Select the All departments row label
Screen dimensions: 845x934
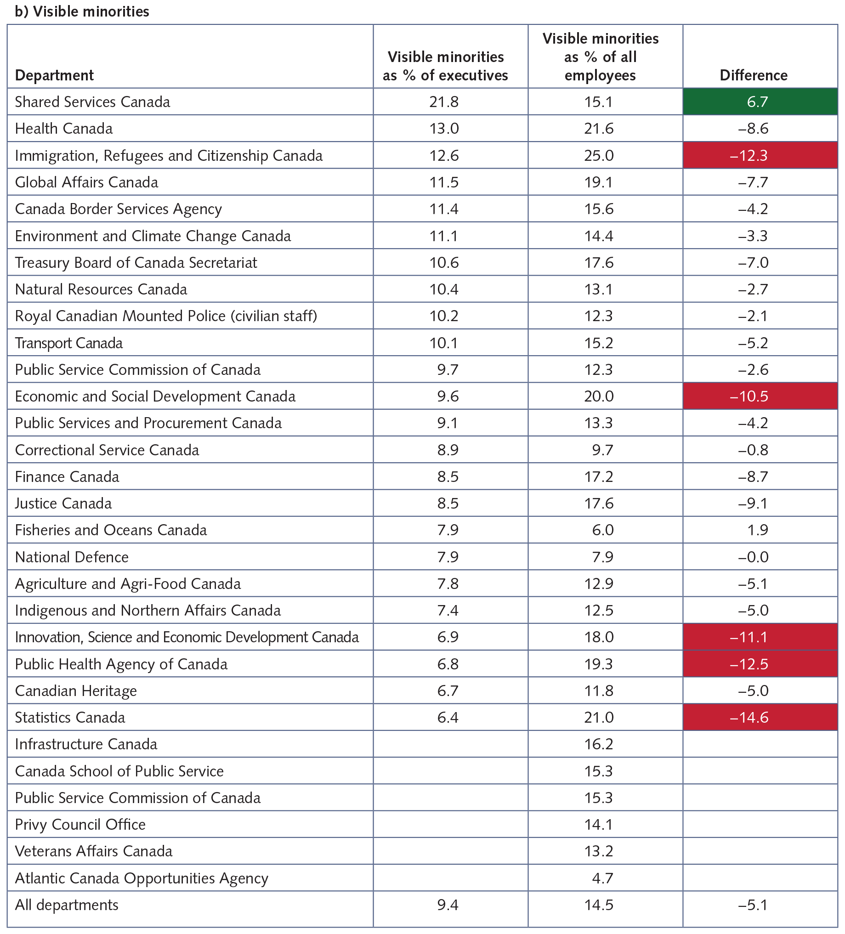coord(67,905)
